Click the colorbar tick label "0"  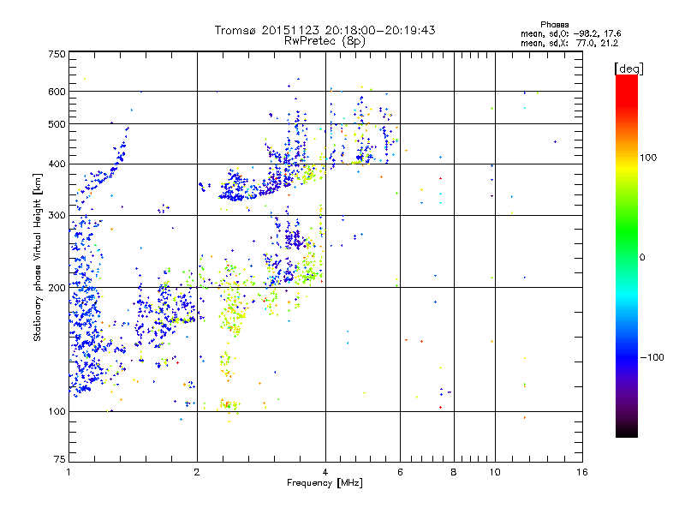click(642, 258)
